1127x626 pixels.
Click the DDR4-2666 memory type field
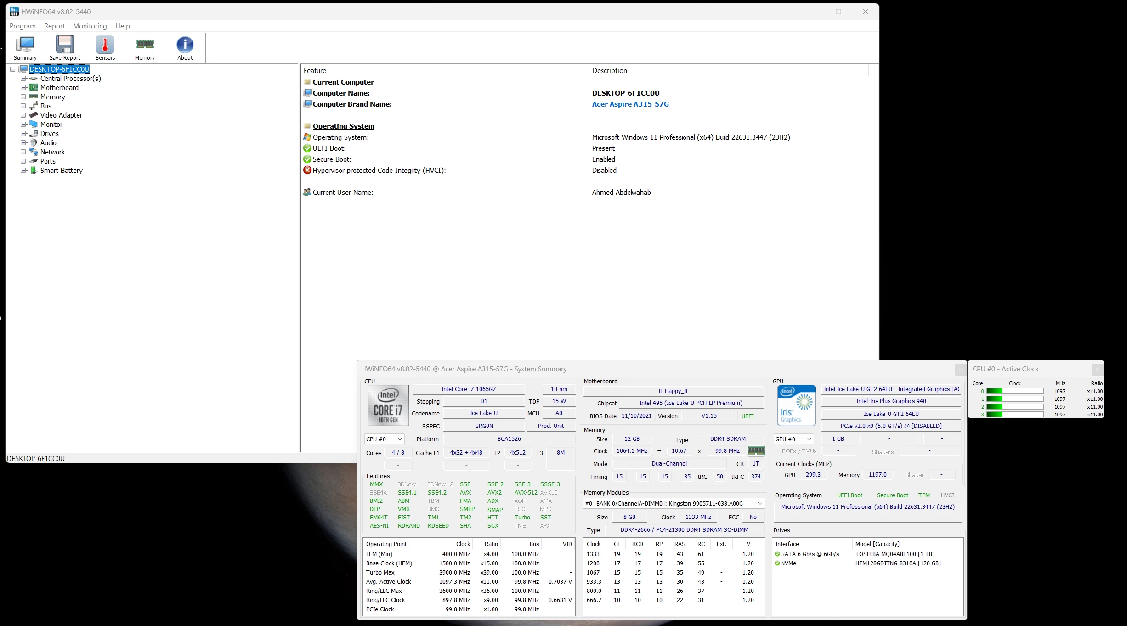point(684,530)
